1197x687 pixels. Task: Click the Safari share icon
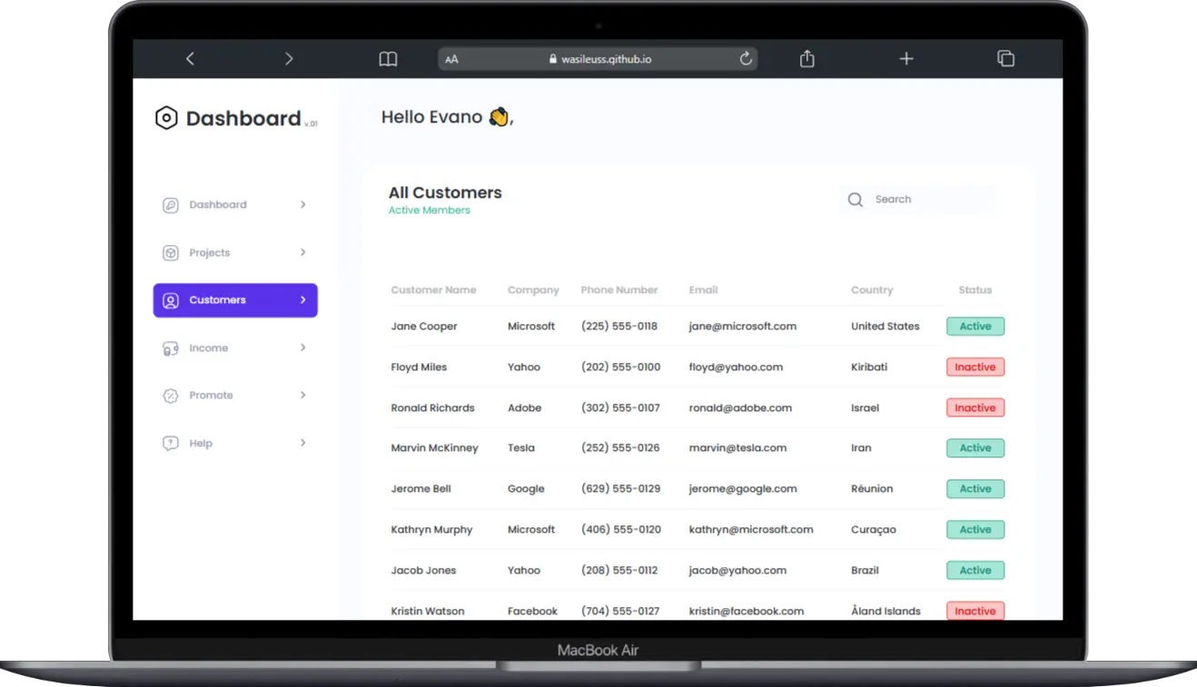click(x=806, y=59)
